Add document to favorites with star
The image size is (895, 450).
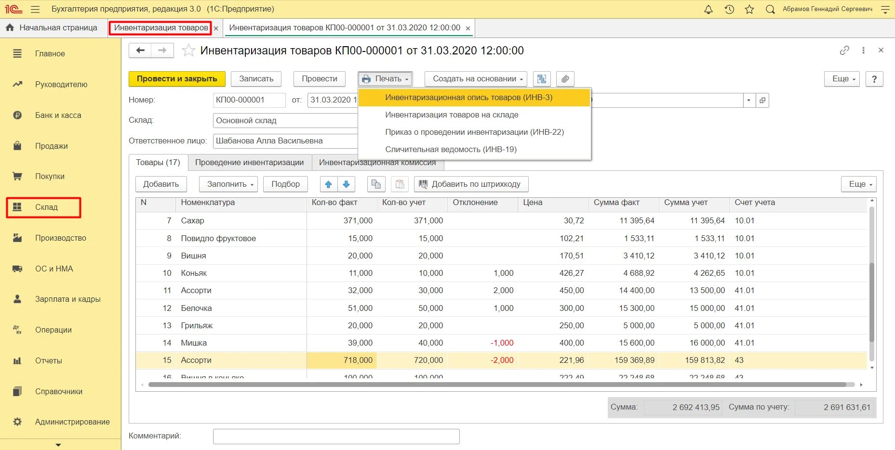coord(188,51)
